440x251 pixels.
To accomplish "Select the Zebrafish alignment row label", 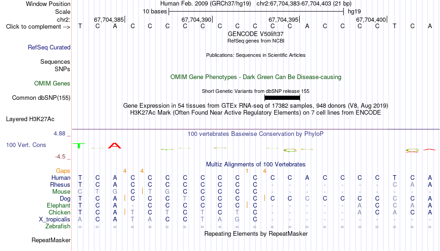I will click(x=58, y=227).
